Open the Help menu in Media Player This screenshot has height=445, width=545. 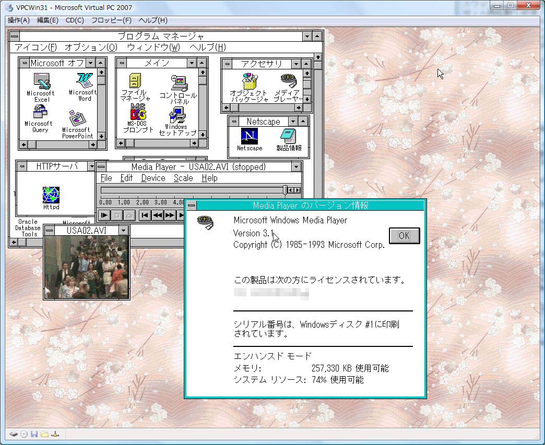pos(209,178)
